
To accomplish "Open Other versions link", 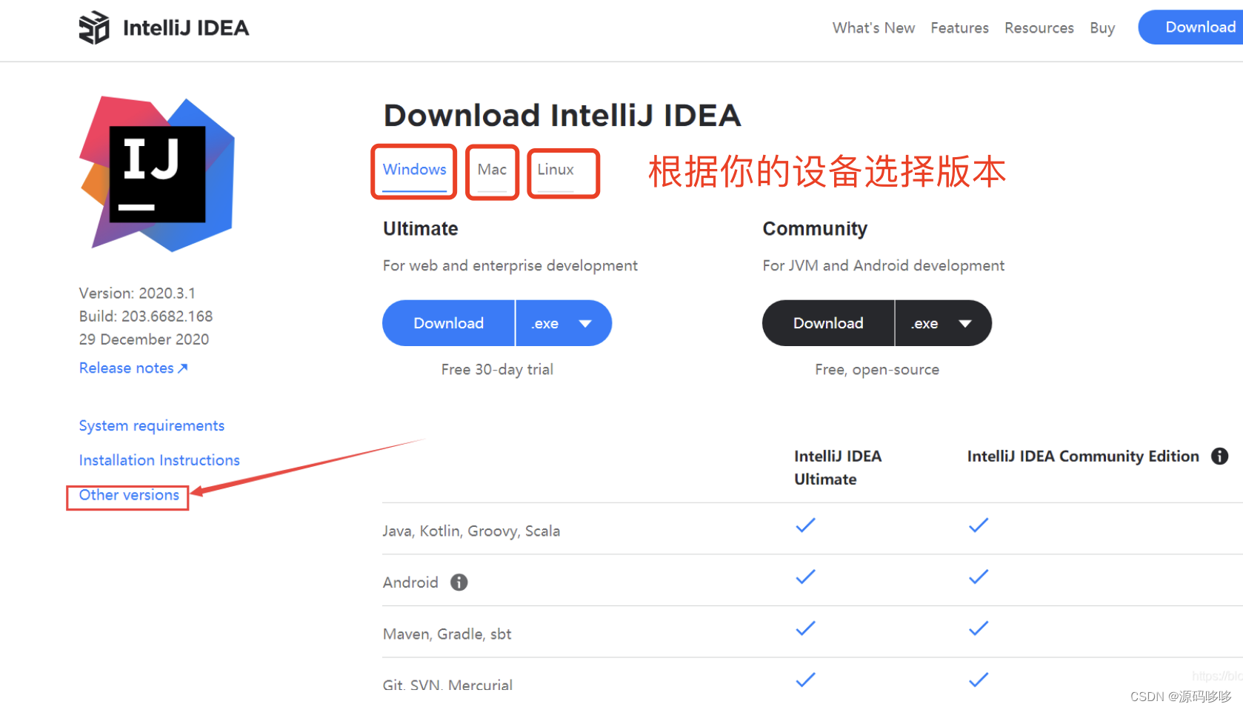I will click(129, 495).
